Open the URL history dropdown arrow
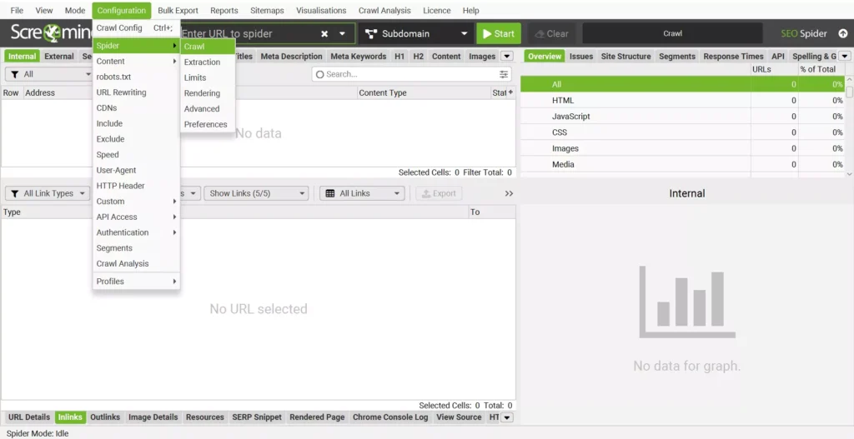This screenshot has width=854, height=439. [x=342, y=33]
